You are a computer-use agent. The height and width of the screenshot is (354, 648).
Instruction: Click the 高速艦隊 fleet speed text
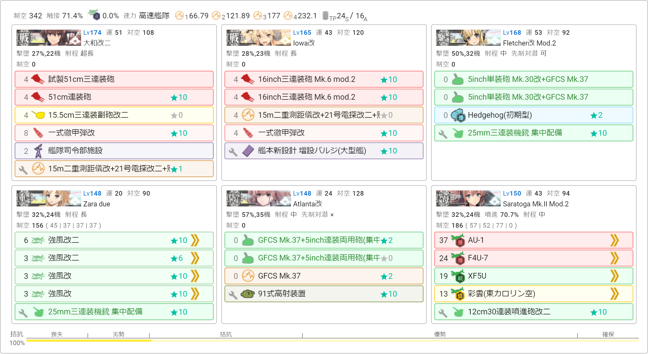click(154, 15)
